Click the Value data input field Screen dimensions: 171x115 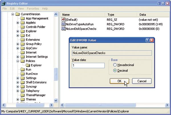coord(88,65)
